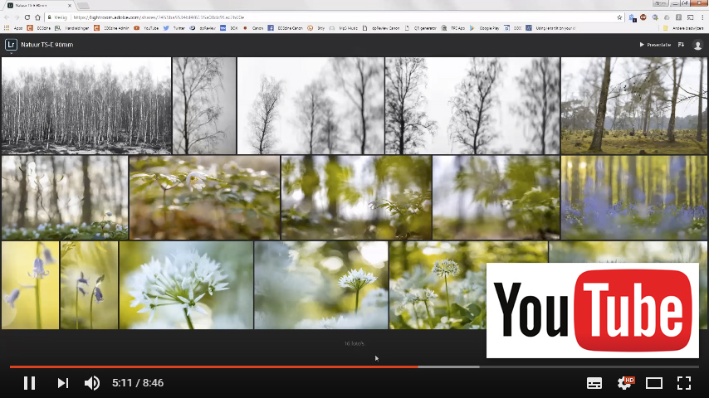Click the Lightroom Lr logo
The height and width of the screenshot is (398, 709).
(x=9, y=45)
